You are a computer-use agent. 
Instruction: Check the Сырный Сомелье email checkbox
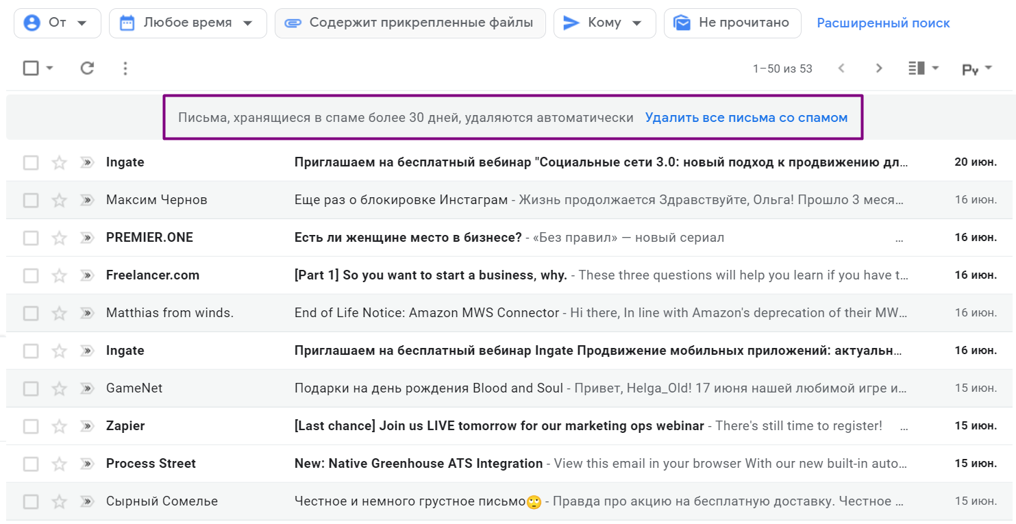pyautogui.click(x=31, y=501)
